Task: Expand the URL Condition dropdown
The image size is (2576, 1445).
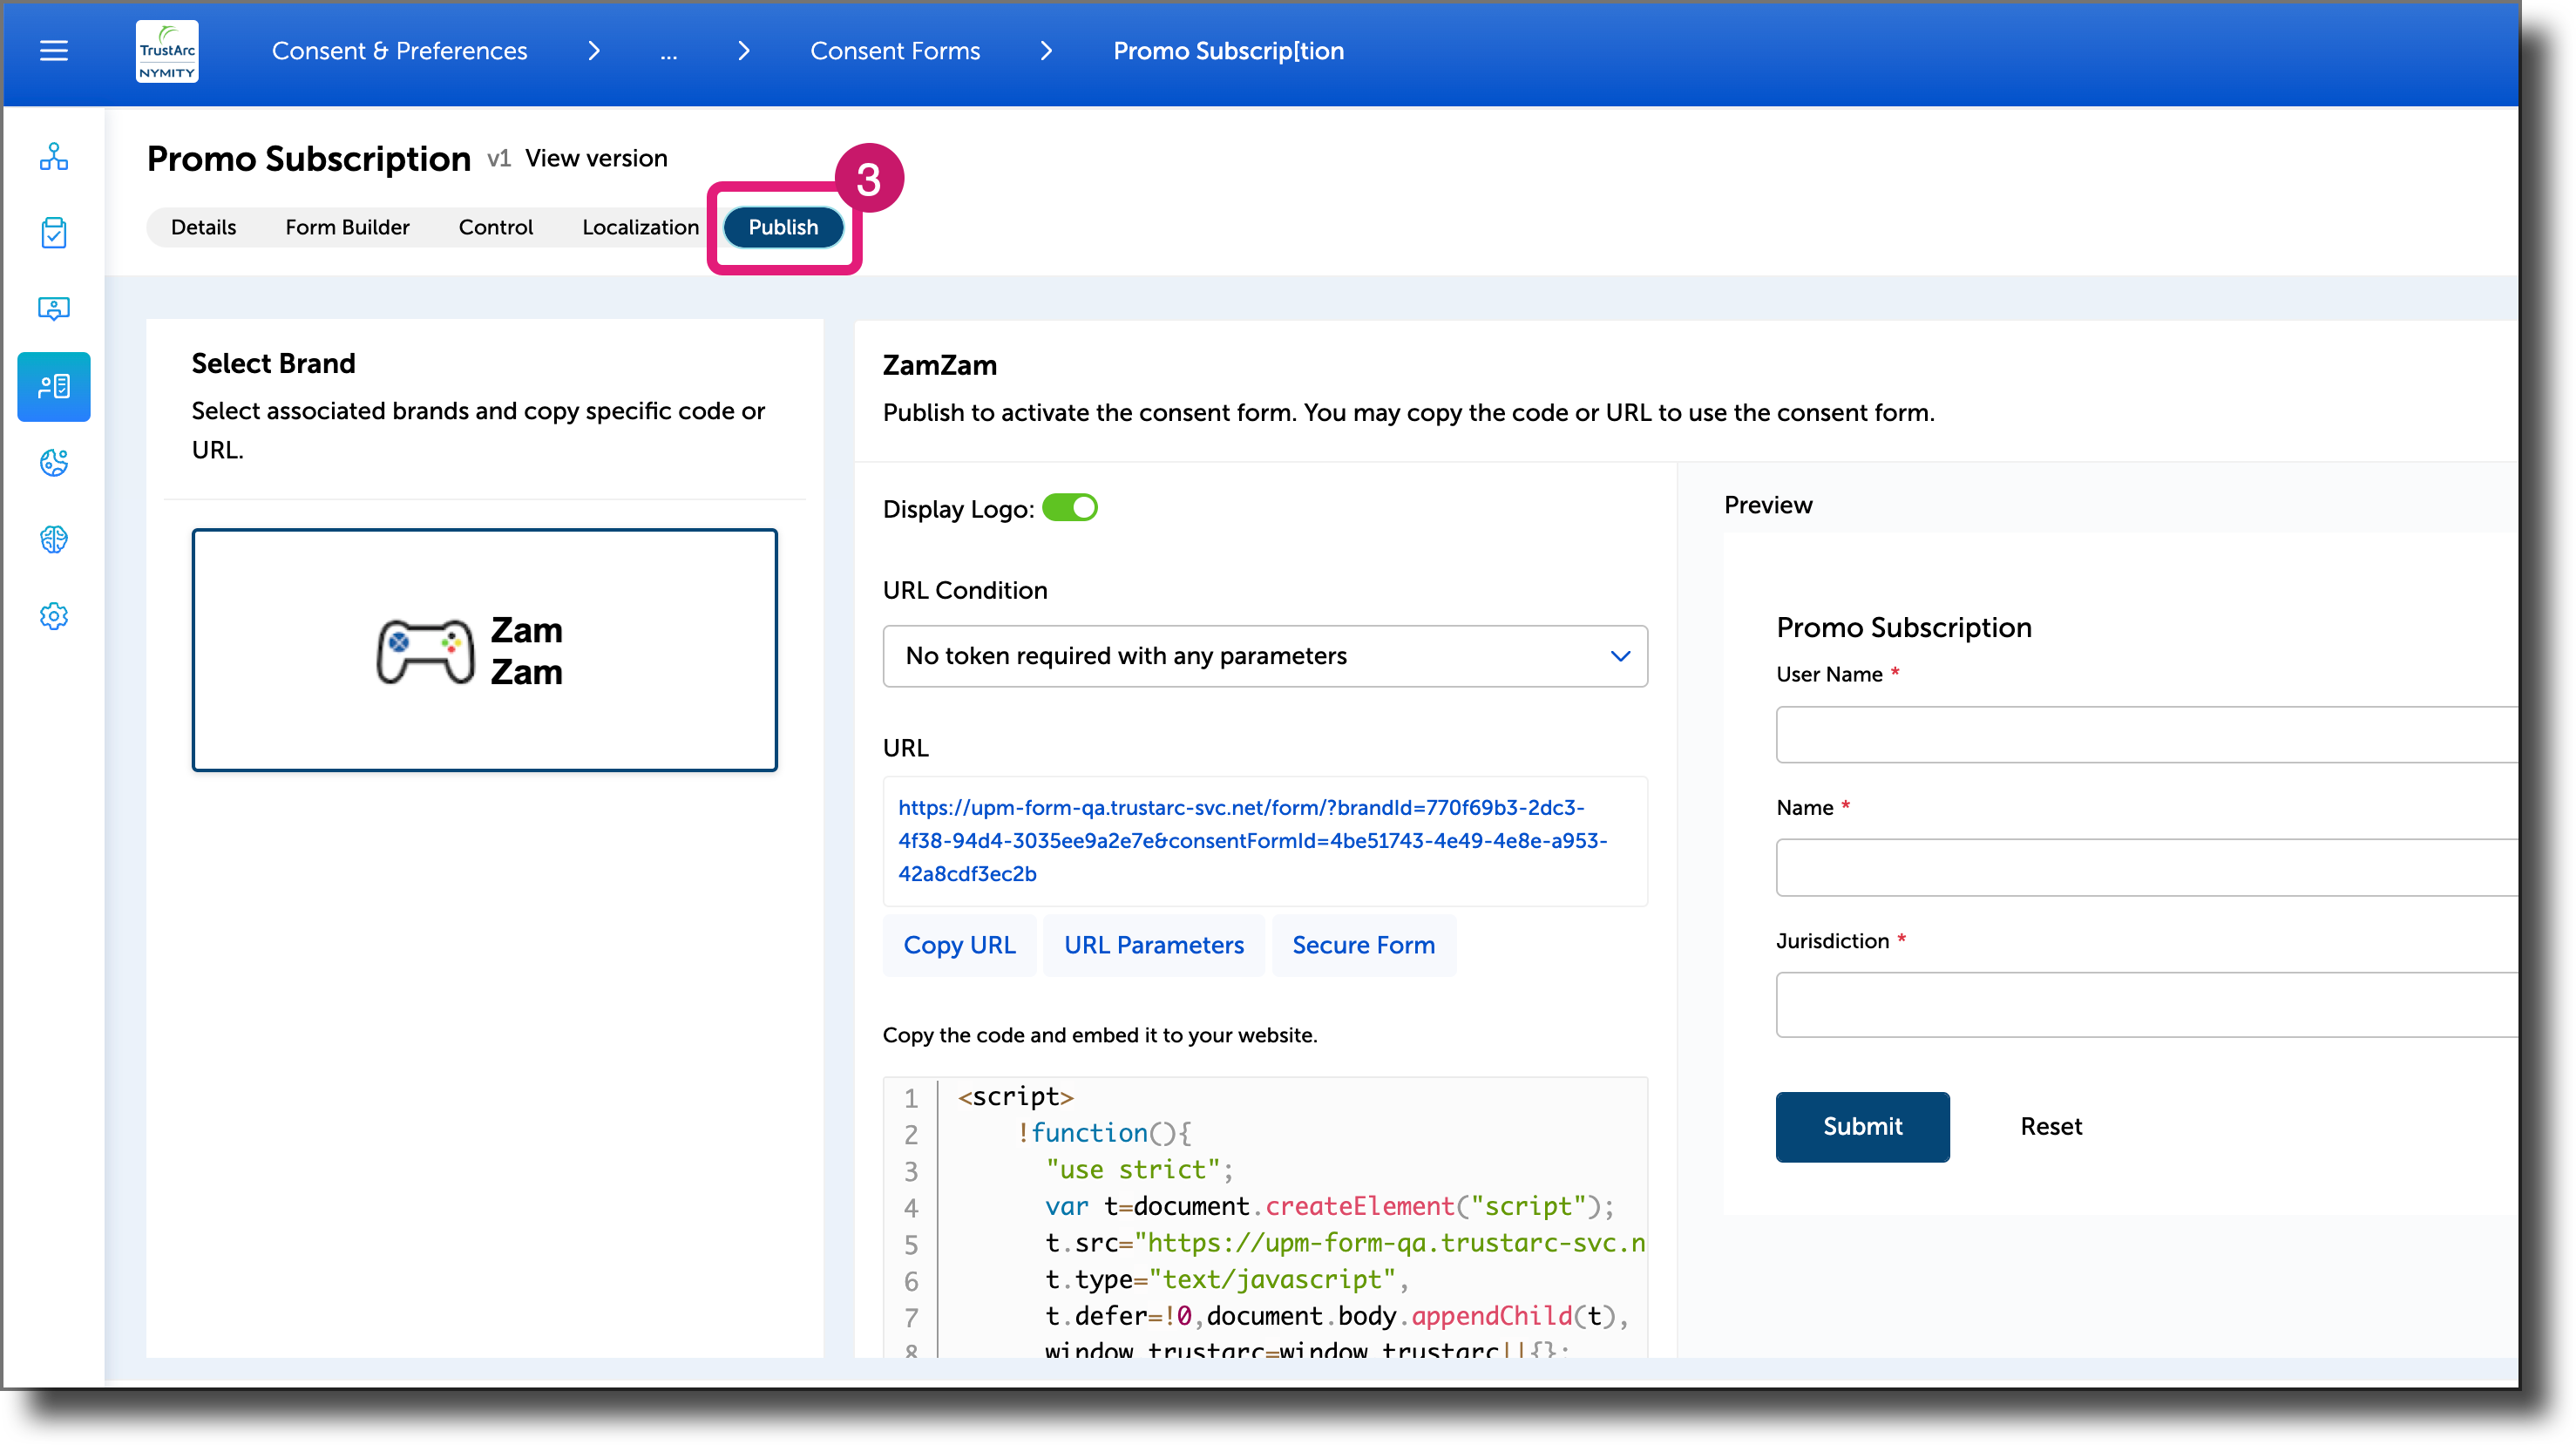Action: tap(1265, 656)
